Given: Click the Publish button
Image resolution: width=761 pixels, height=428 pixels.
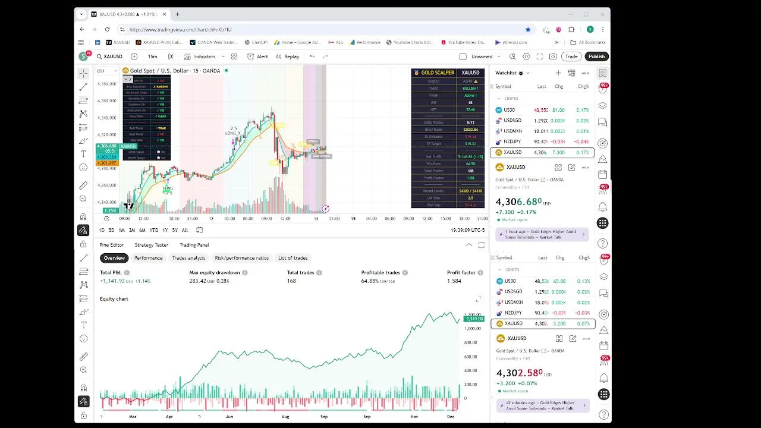Looking at the screenshot, I should pyautogui.click(x=596, y=56).
